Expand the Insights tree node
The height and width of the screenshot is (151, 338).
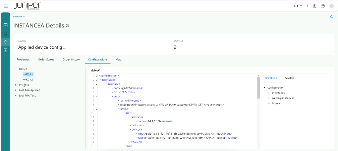click(x=16, y=85)
